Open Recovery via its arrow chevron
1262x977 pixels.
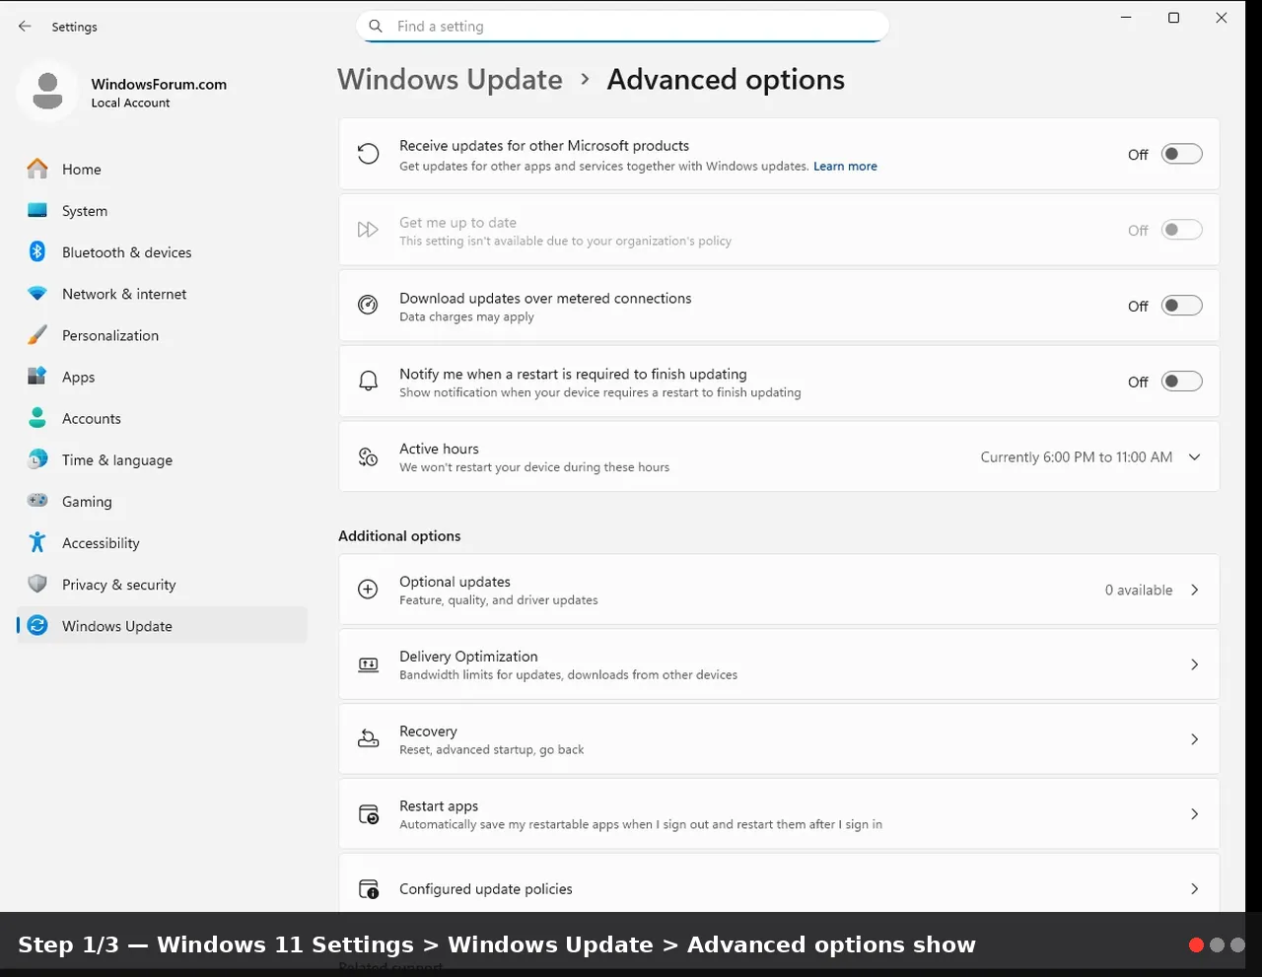click(x=1194, y=739)
